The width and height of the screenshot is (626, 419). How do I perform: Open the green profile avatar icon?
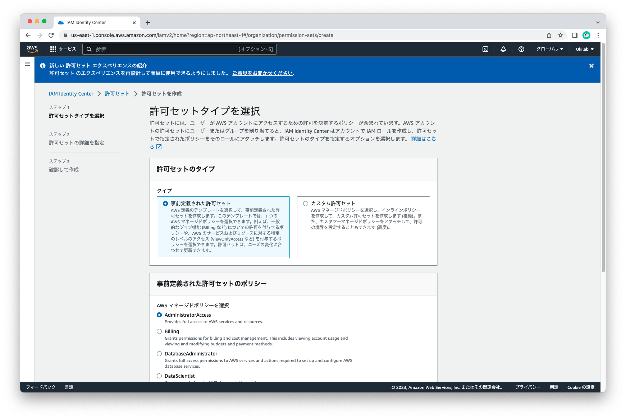[586, 35]
